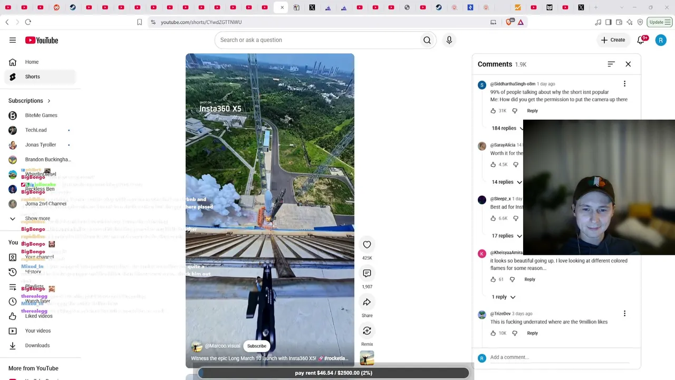Click the YouTube search input field
Screen dimensions: 675x380
(316, 40)
